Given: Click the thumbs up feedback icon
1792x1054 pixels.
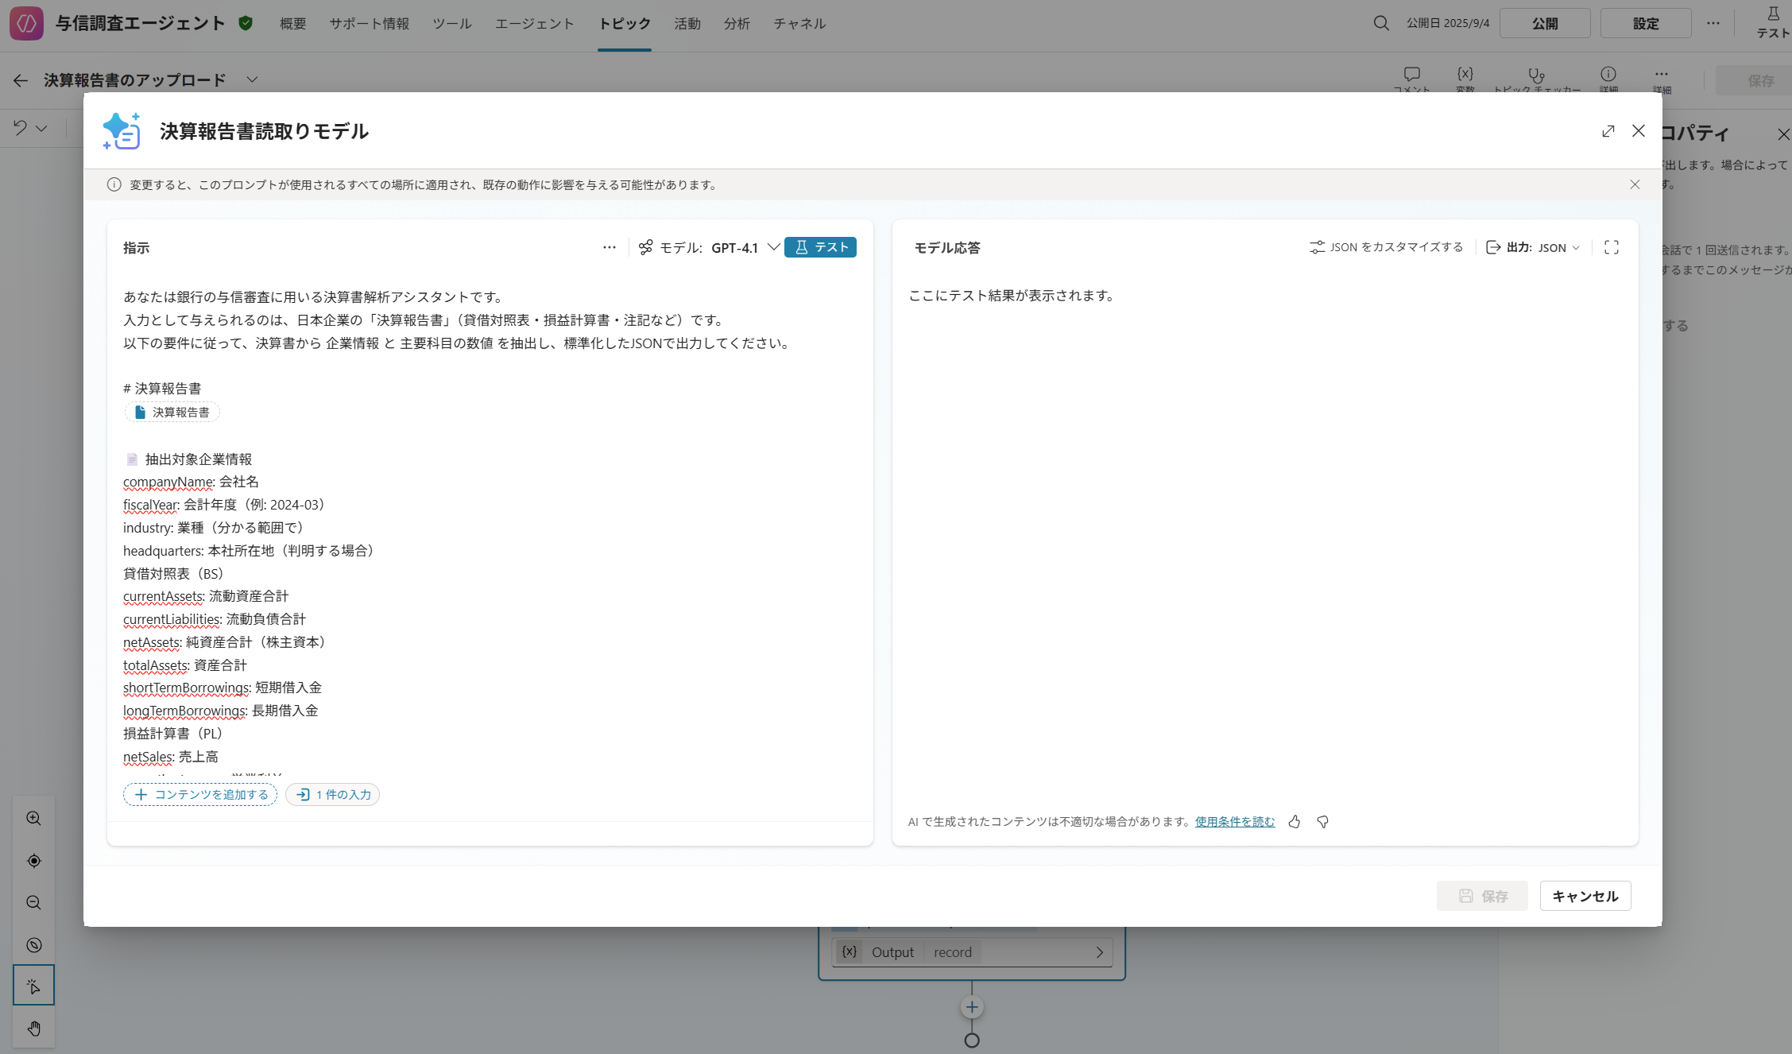Looking at the screenshot, I should [1295, 822].
